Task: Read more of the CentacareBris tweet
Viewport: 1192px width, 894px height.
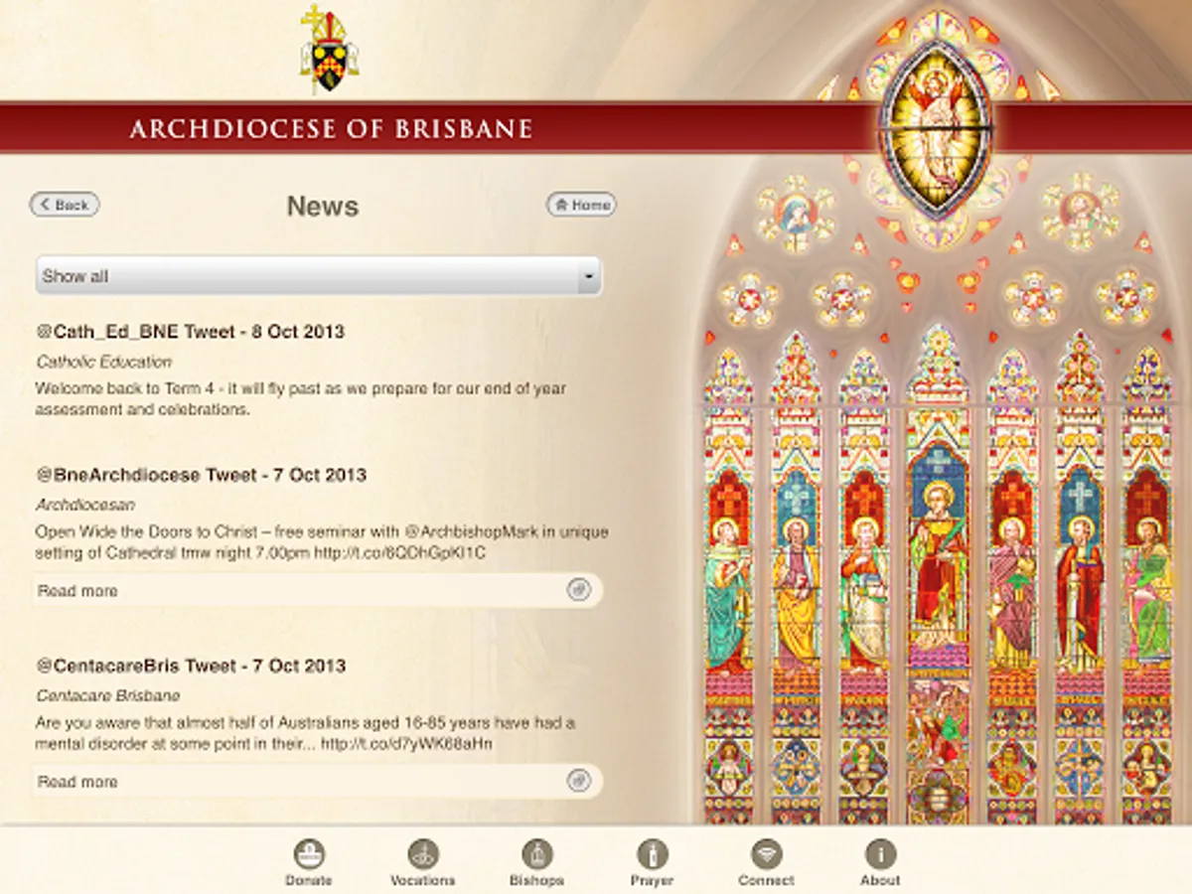Action: (319, 781)
